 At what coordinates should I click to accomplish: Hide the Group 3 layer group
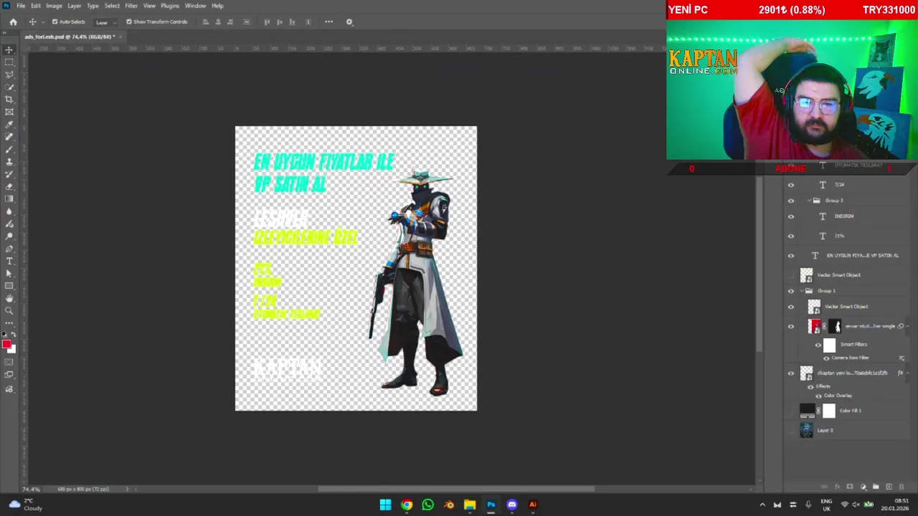coord(791,201)
